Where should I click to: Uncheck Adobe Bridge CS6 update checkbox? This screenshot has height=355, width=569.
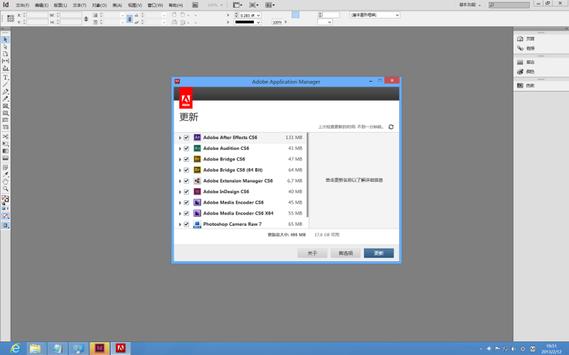[x=186, y=159]
